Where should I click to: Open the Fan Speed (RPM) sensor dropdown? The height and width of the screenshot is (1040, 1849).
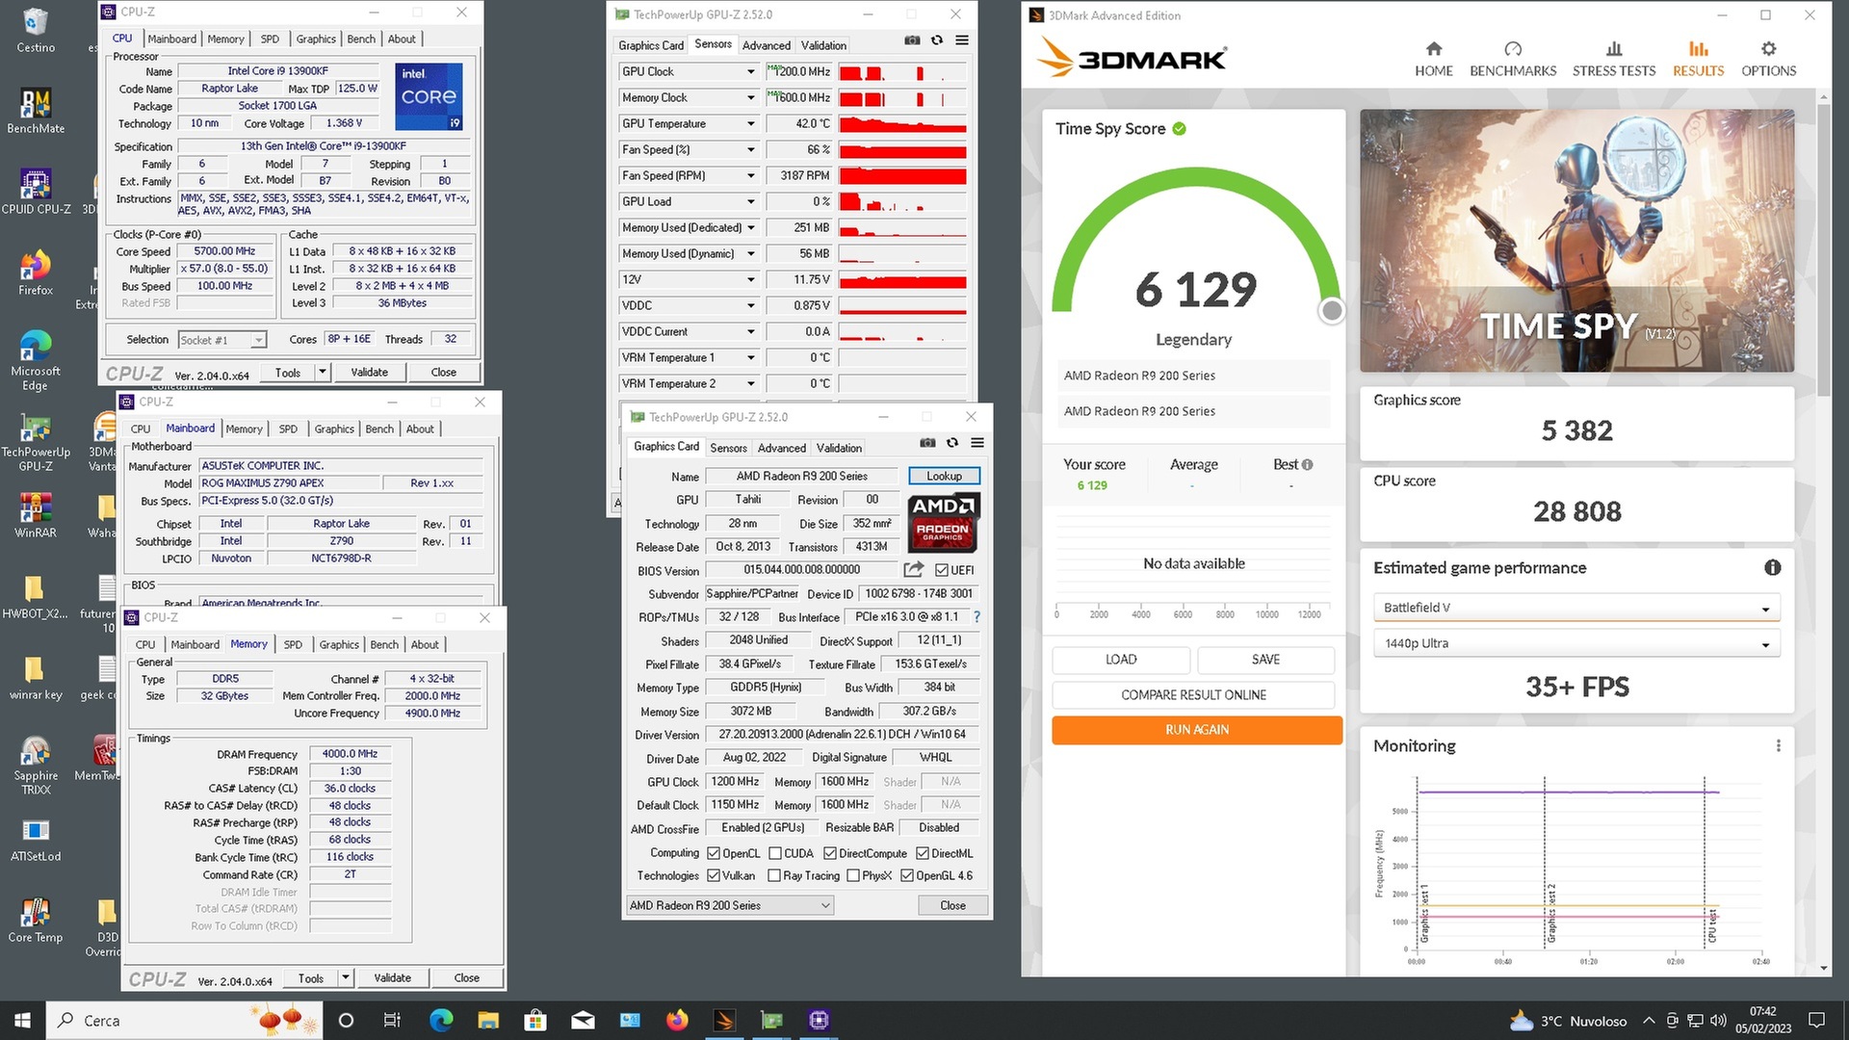(x=751, y=175)
